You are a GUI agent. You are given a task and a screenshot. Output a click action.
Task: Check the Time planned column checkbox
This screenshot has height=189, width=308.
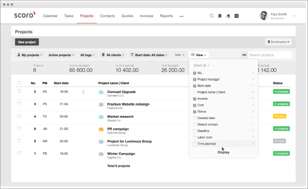tap(195, 144)
